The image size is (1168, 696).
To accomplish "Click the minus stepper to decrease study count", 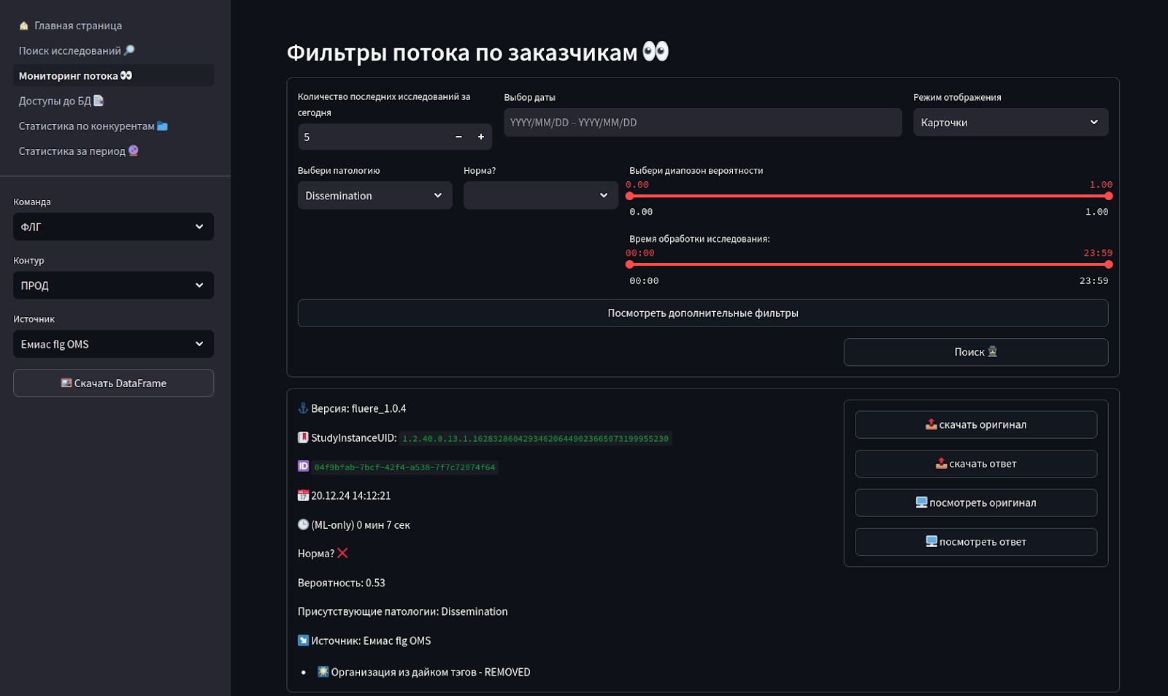I will [x=458, y=137].
